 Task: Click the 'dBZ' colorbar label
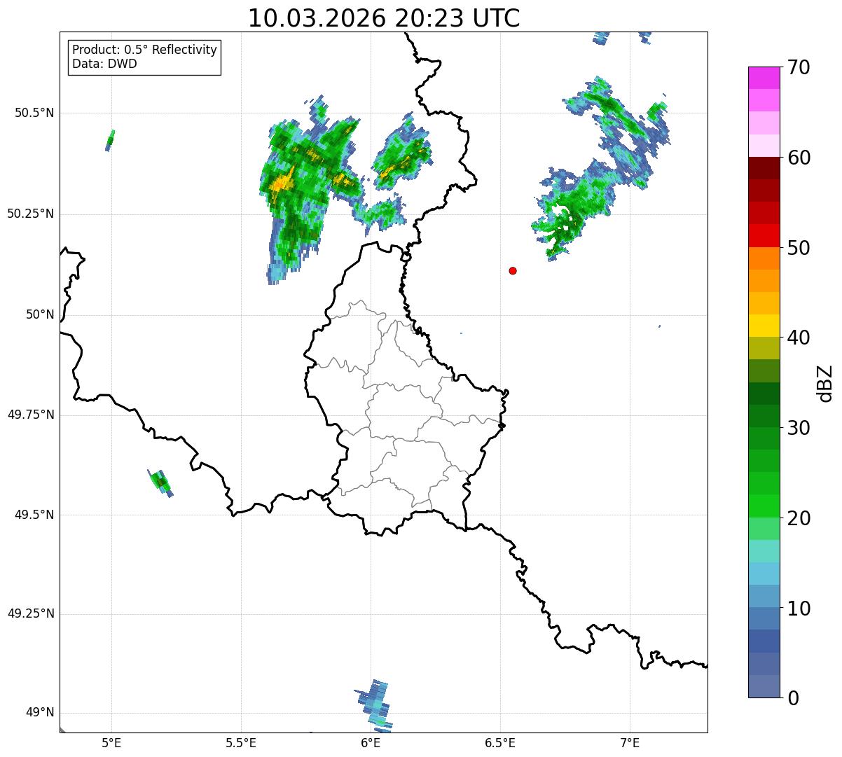825,382
